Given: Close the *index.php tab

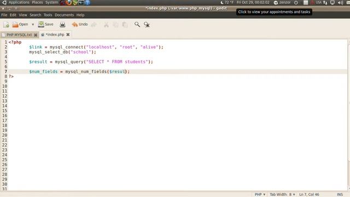Looking at the screenshot, I should [x=68, y=34].
